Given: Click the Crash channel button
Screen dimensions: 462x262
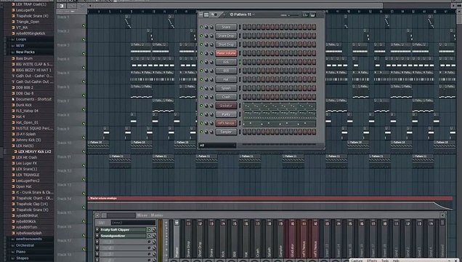Looking at the screenshot, I should (226, 97).
